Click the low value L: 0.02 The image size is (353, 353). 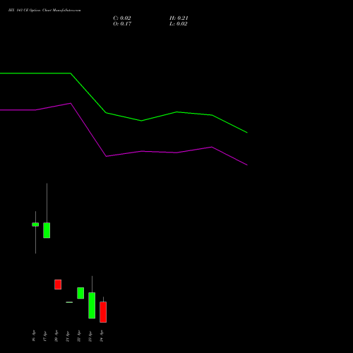point(179,24)
